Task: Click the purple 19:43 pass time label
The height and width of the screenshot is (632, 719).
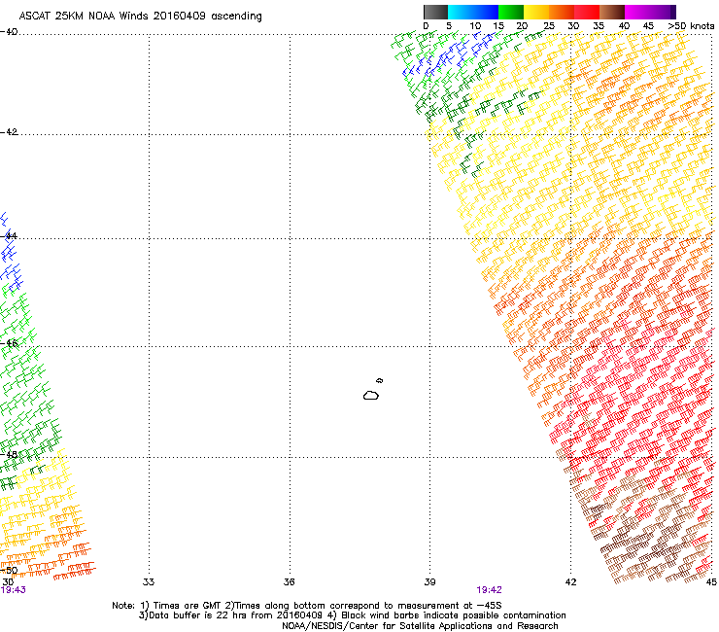Action: (x=14, y=590)
